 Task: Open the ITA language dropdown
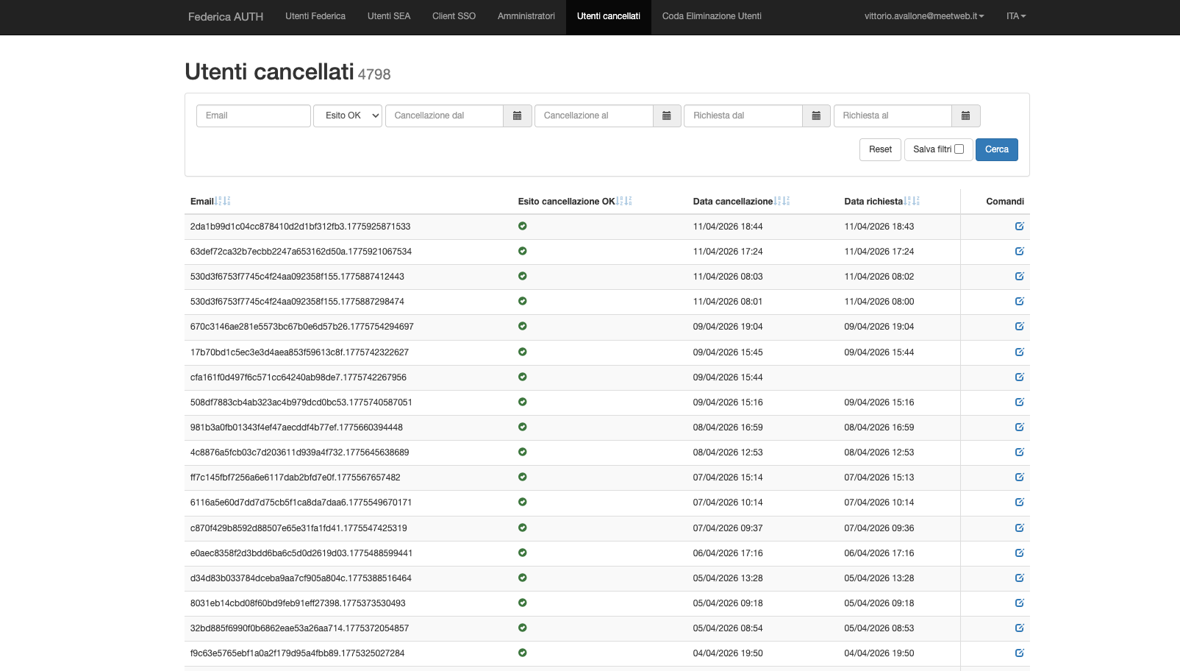click(1015, 16)
